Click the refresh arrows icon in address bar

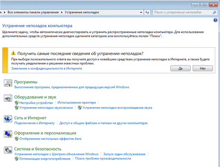147,12
